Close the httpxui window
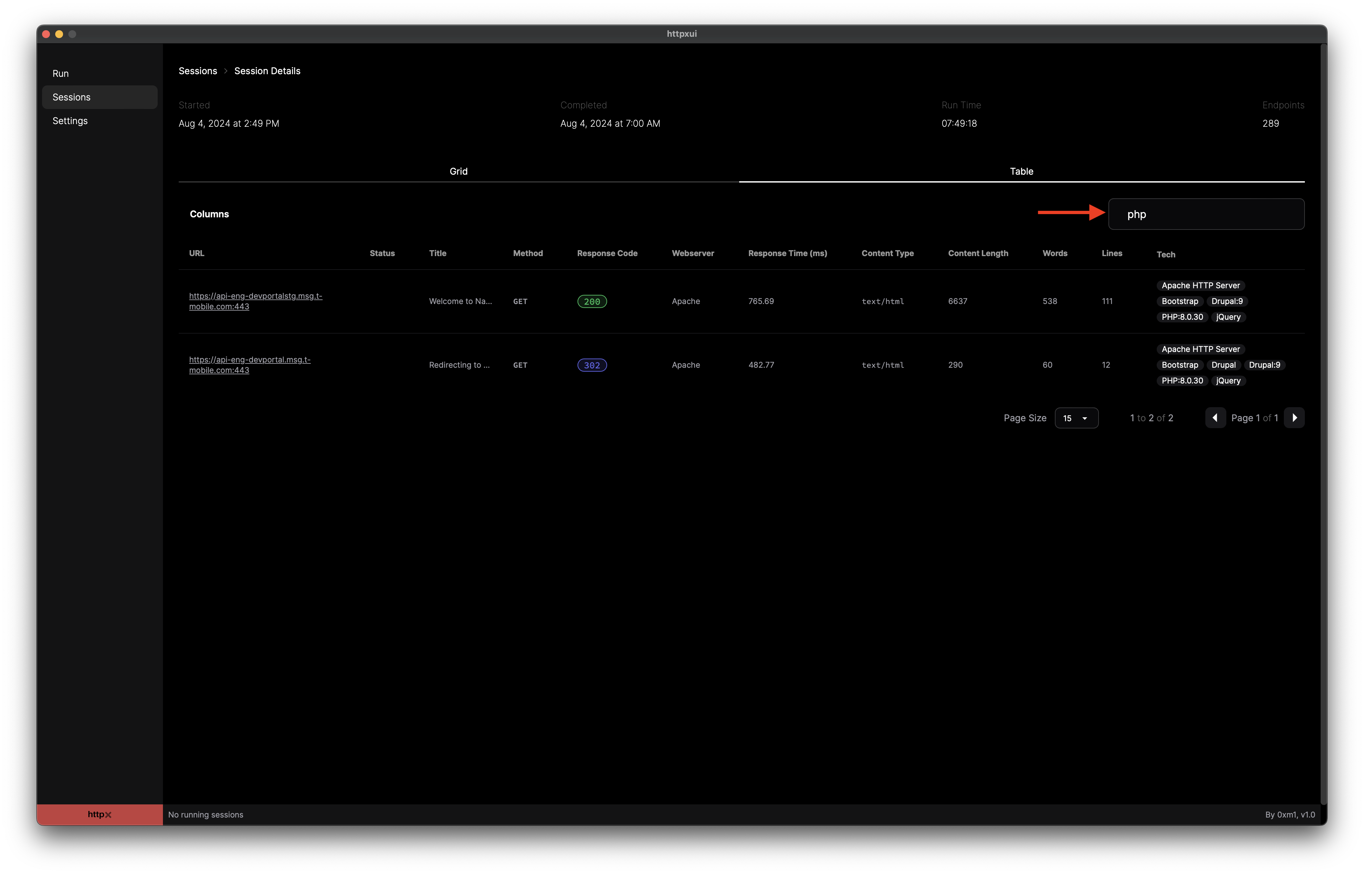 click(x=46, y=34)
